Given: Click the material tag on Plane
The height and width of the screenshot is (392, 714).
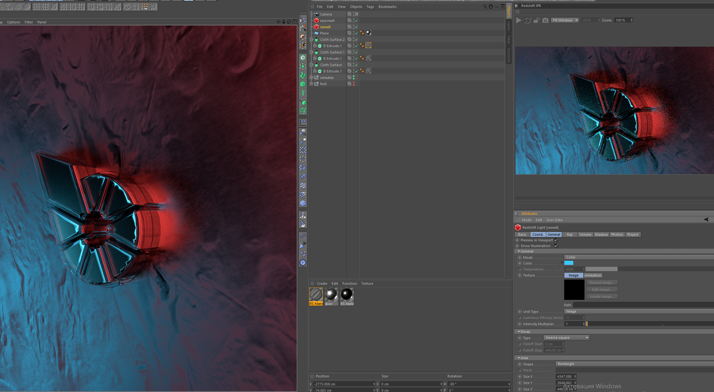Looking at the screenshot, I should click(368, 33).
